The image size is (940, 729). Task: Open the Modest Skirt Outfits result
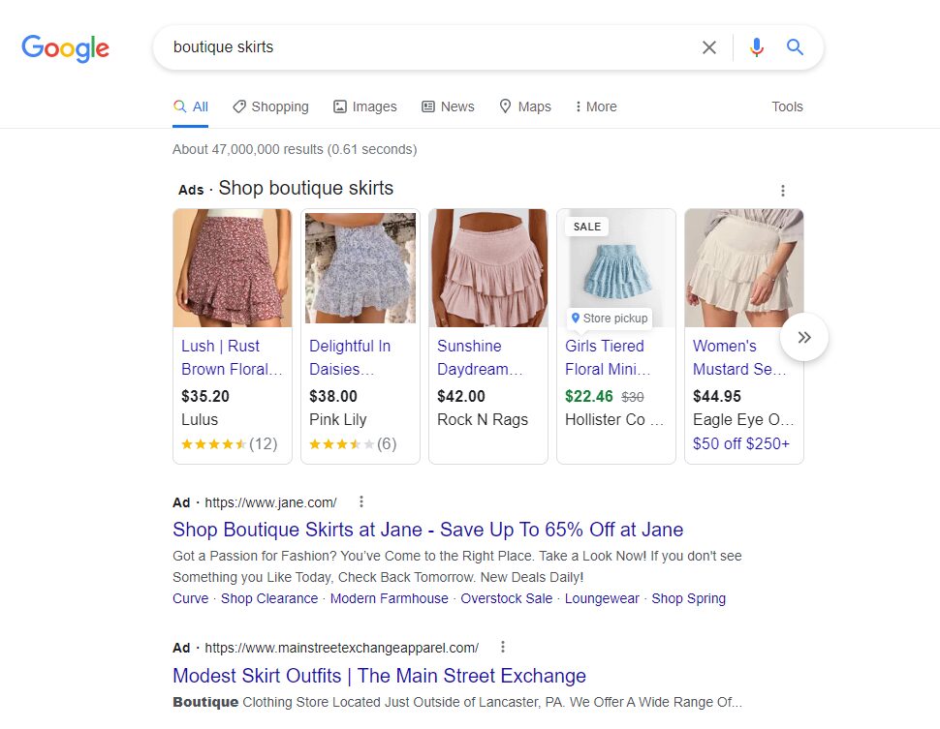coord(379,676)
